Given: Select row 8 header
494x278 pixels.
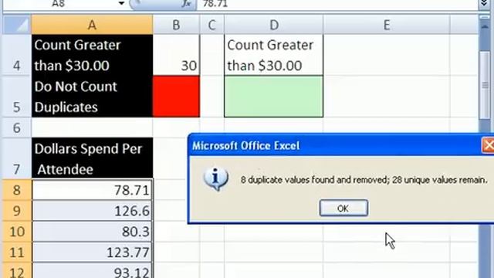Looking at the screenshot, I should point(17,190).
